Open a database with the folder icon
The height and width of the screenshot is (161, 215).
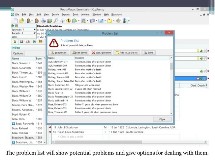(22, 21)
